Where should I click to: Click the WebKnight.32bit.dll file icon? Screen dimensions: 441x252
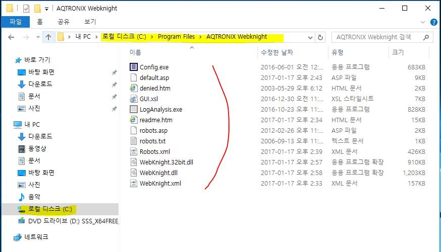tap(134, 162)
